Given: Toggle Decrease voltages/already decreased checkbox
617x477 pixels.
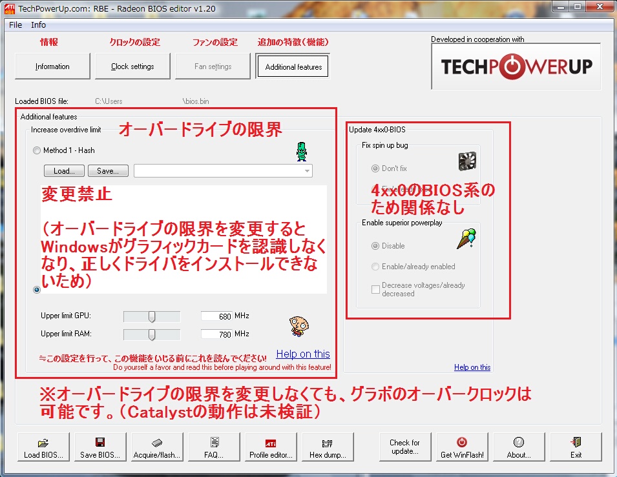Looking at the screenshot, I should point(376,290).
